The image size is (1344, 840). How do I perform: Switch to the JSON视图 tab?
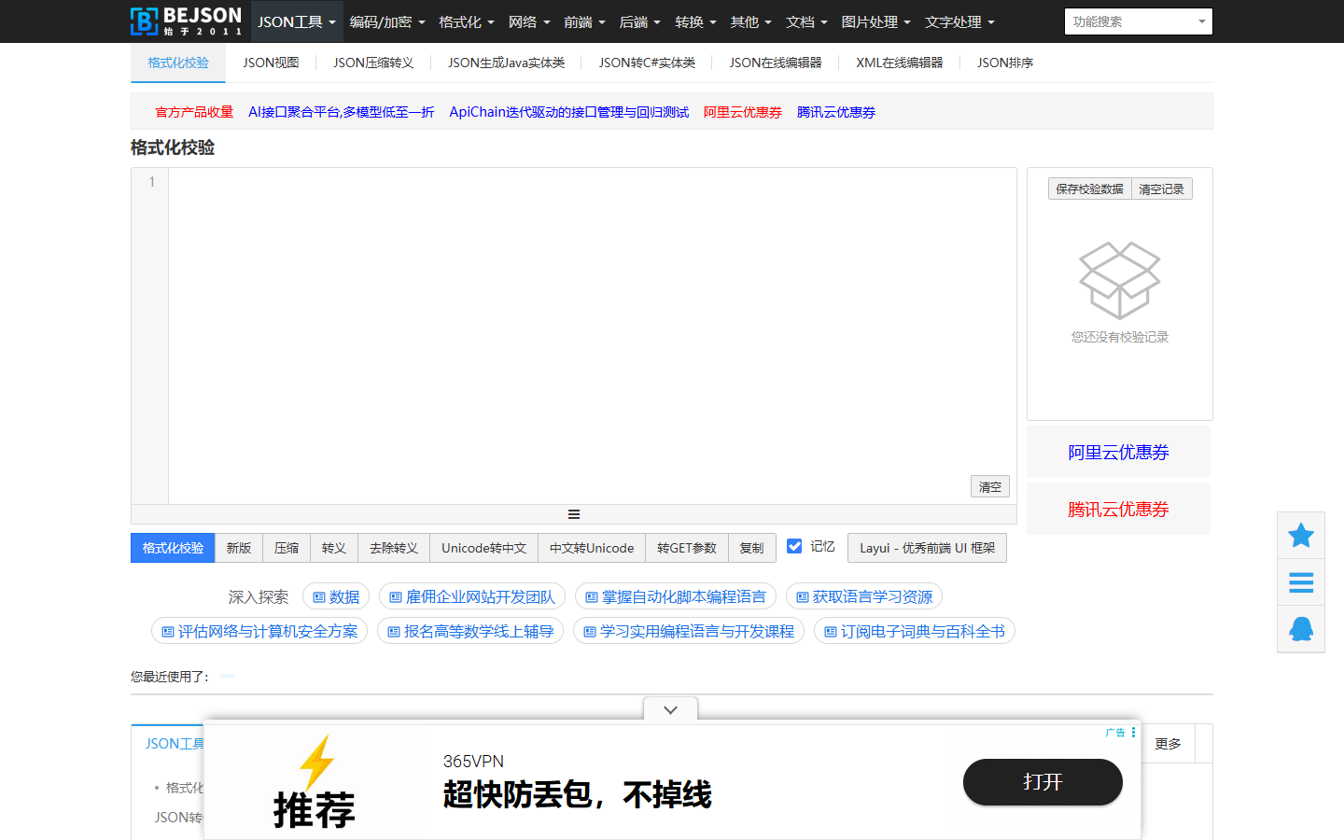271,63
